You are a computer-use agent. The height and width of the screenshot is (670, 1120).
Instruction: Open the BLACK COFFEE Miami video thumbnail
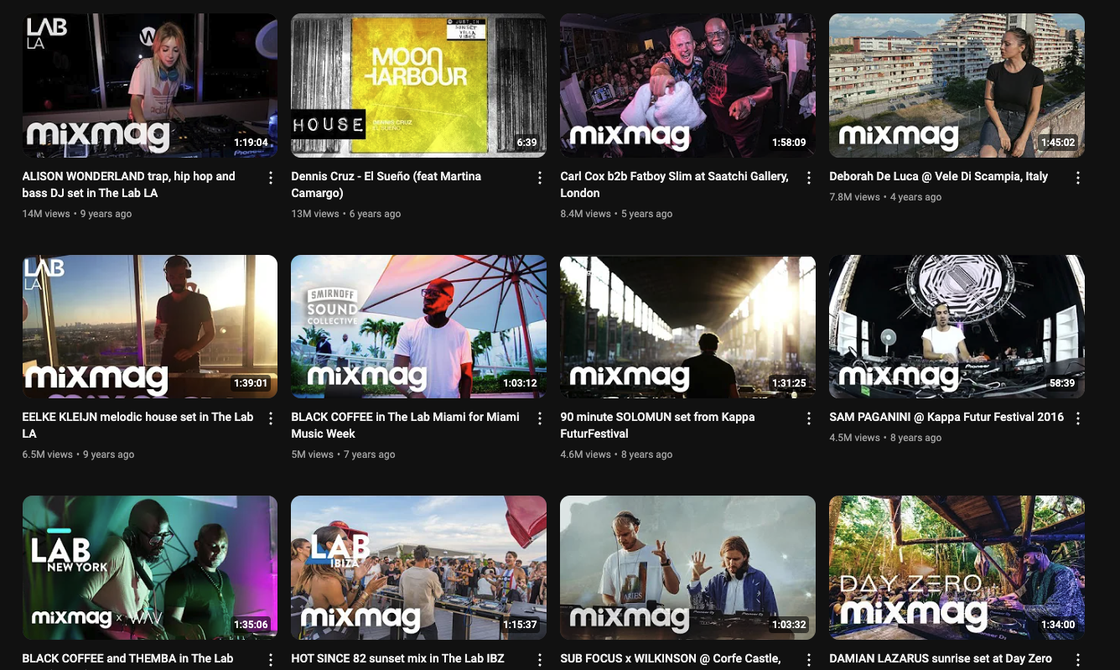[418, 326]
